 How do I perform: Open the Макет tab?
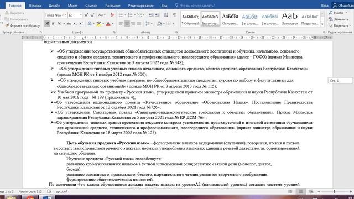[72, 6]
